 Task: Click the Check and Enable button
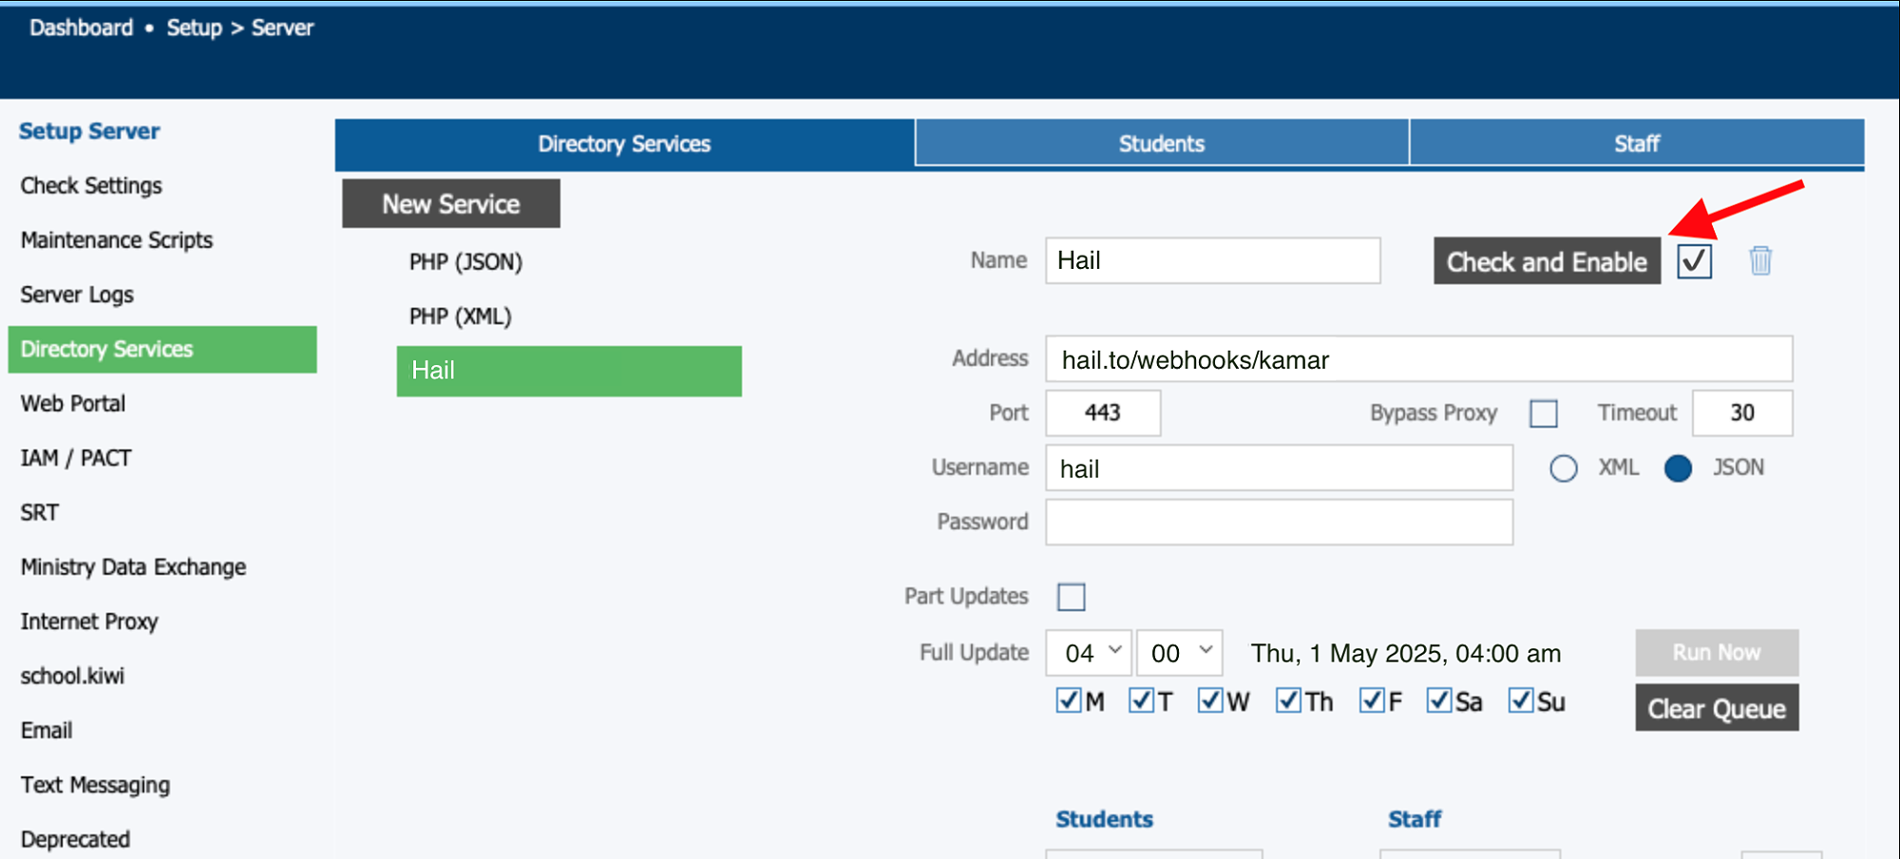1546,261
